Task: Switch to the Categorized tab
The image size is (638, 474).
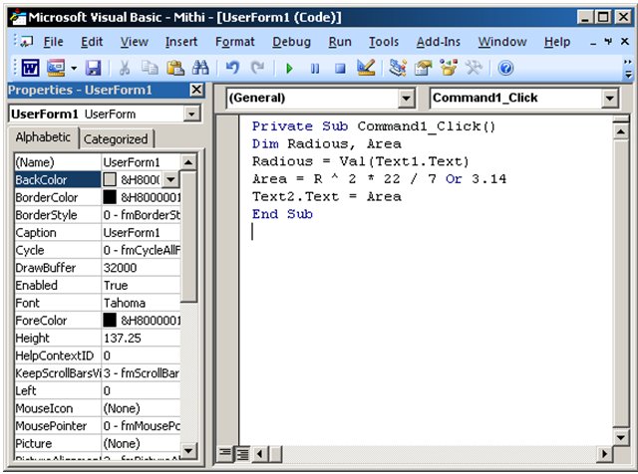Action: tap(115, 139)
